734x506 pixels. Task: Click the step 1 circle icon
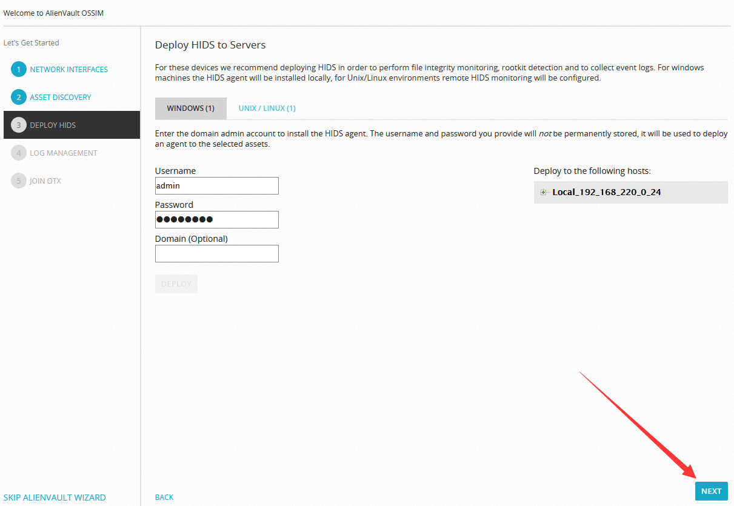[19, 69]
